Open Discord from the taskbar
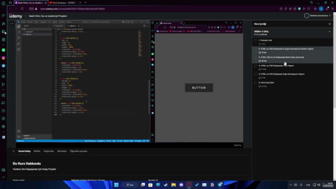 (181, 185)
